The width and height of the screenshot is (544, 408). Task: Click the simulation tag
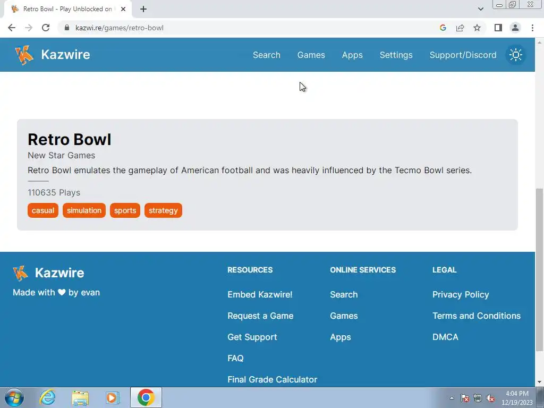84,210
